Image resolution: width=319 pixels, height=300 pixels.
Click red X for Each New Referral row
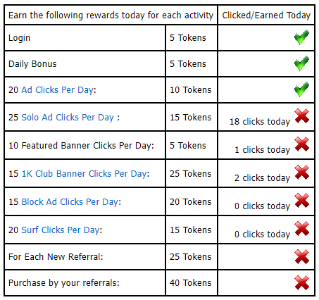coord(302,257)
